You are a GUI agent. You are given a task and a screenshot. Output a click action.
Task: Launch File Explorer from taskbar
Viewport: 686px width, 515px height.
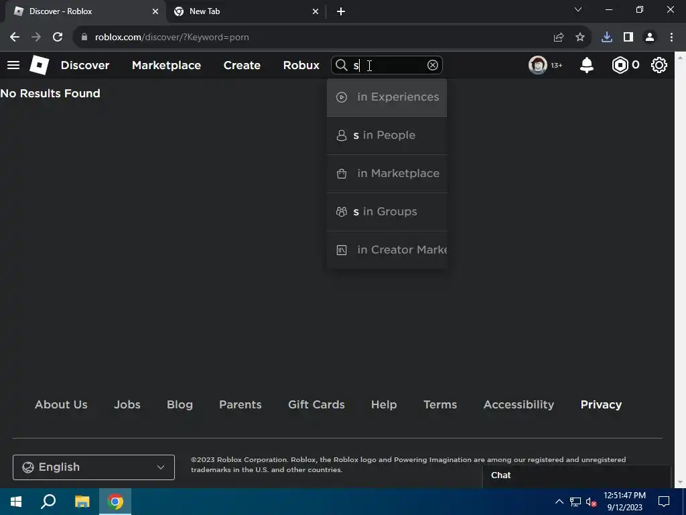click(x=82, y=502)
